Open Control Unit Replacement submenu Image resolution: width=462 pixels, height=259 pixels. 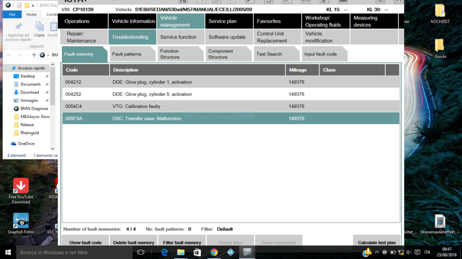[277, 37]
